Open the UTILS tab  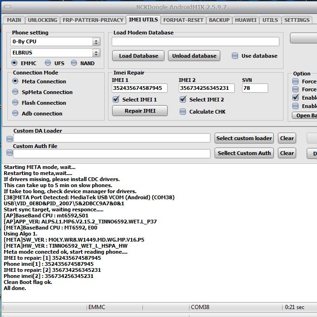[270, 20]
